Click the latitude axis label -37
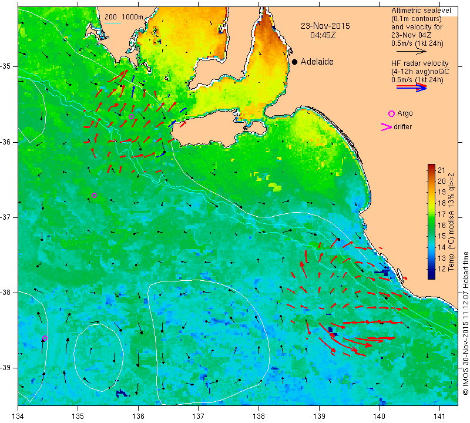This screenshot has height=423, width=470. (x=6, y=217)
